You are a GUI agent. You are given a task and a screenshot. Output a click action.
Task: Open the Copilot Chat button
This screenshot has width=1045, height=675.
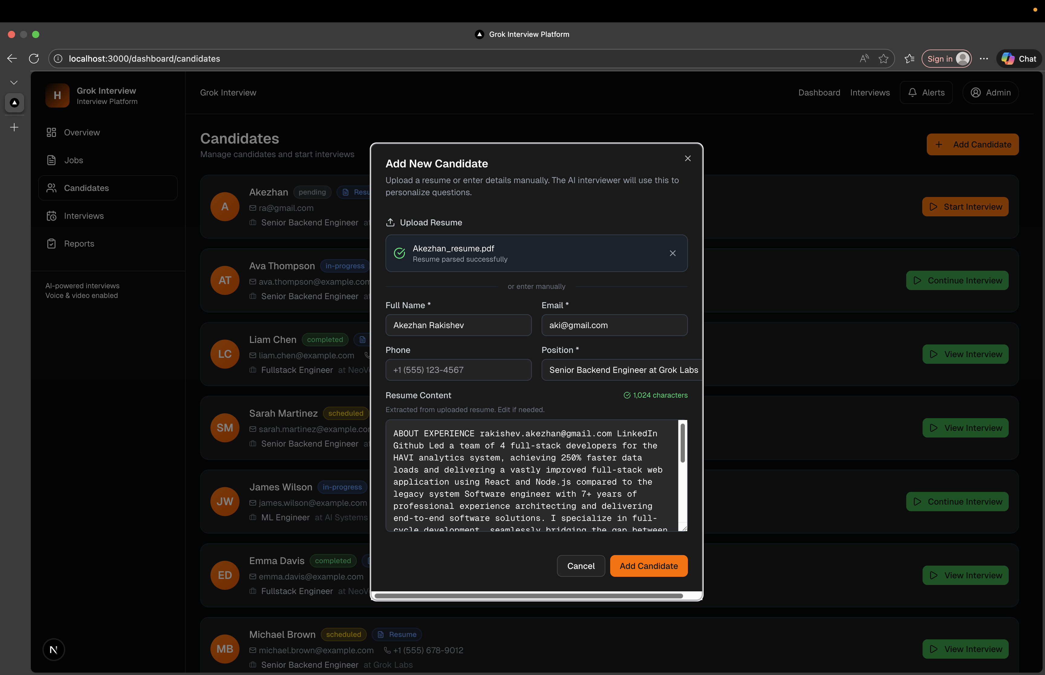point(1018,59)
